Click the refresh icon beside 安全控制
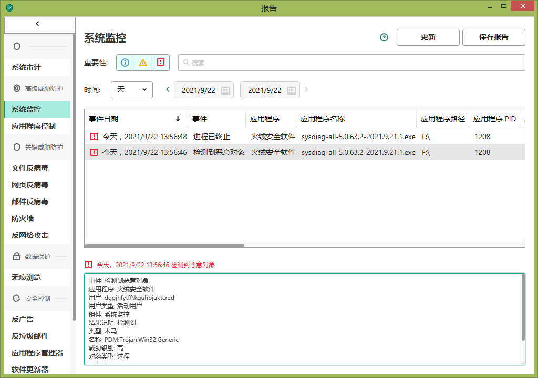 click(16, 298)
